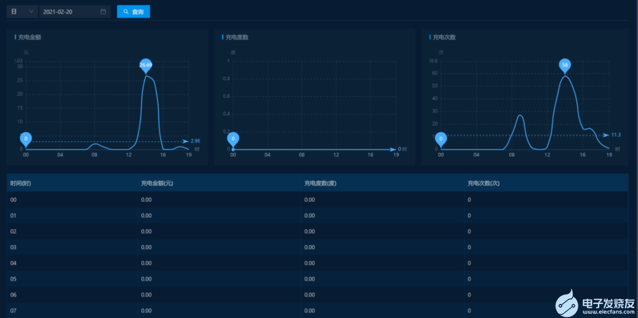
Task: Select the table row for hour 04
Action: pyautogui.click(x=317, y=263)
